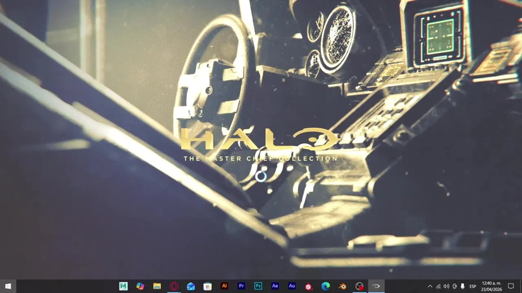
Task: Show hidden system tray icons
Action: point(430,286)
